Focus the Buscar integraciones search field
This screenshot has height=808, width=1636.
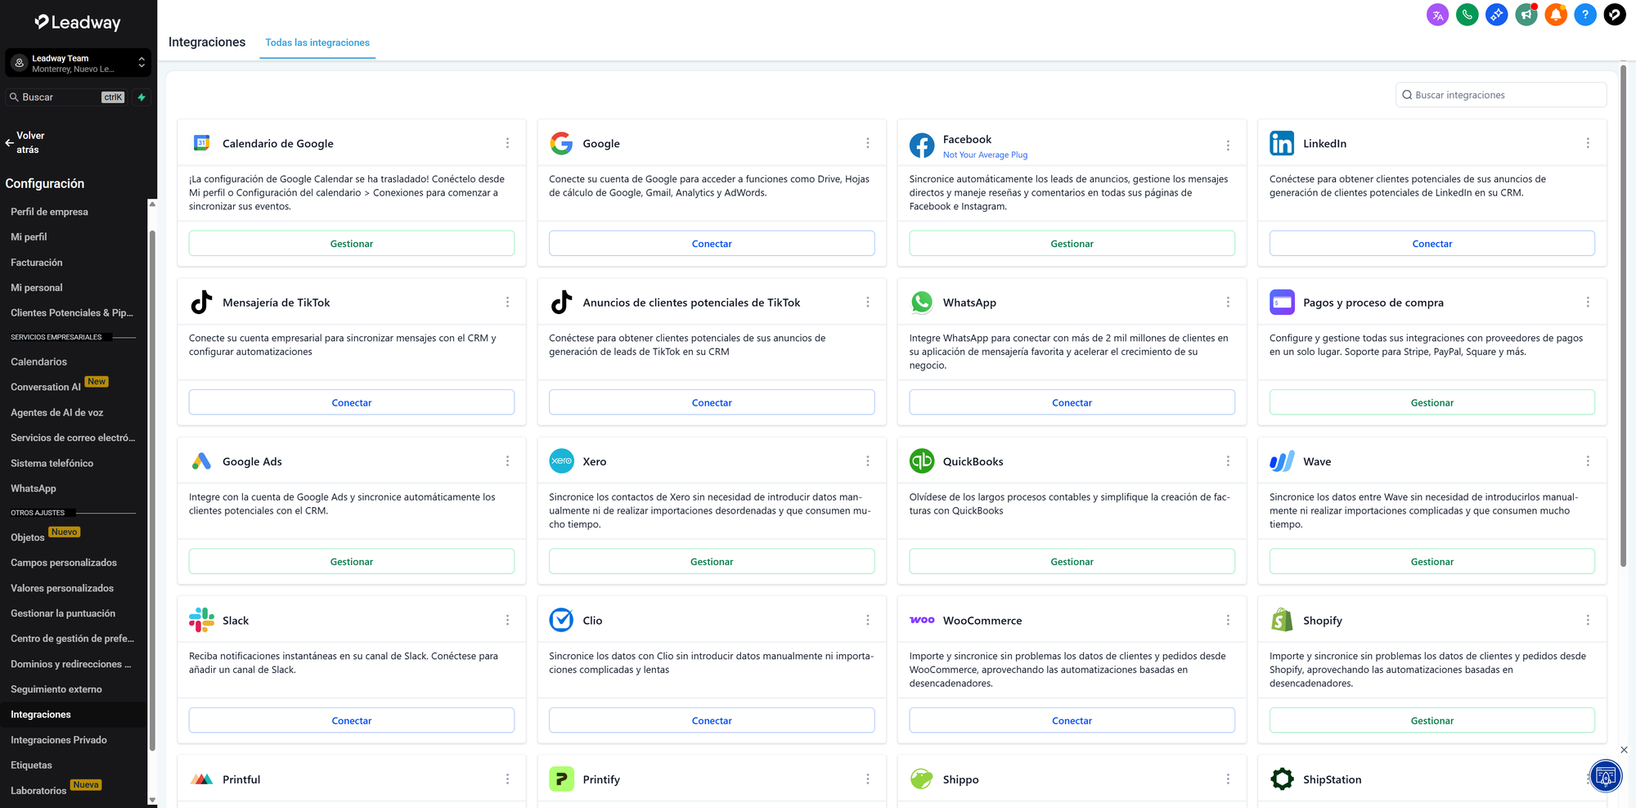[x=1501, y=95]
